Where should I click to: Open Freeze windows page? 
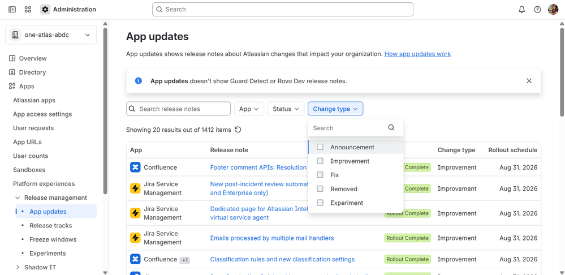pyautogui.click(x=53, y=239)
